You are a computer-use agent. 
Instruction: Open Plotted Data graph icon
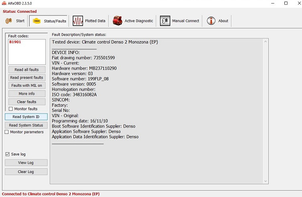tap(78, 21)
